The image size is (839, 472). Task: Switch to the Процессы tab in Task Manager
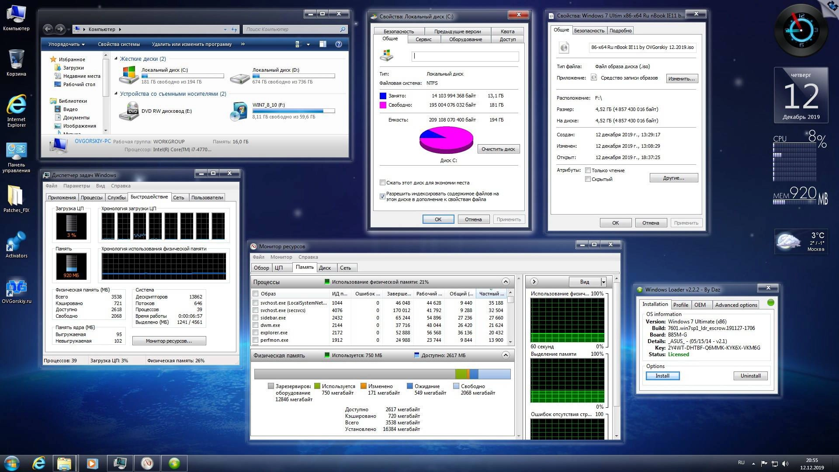click(x=91, y=198)
